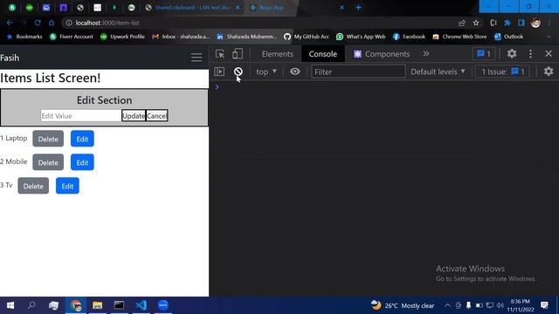Image resolution: width=559 pixels, height=314 pixels.
Task: Share this page icon in address bar
Action: pos(462,23)
